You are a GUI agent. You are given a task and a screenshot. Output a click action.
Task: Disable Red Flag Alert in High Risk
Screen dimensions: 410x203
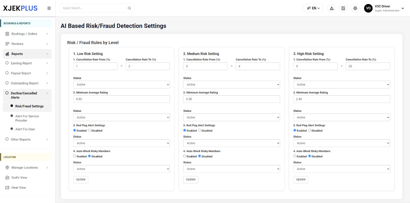pyautogui.click(x=310, y=131)
